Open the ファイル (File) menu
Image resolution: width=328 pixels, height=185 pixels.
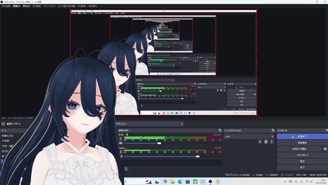6,6
